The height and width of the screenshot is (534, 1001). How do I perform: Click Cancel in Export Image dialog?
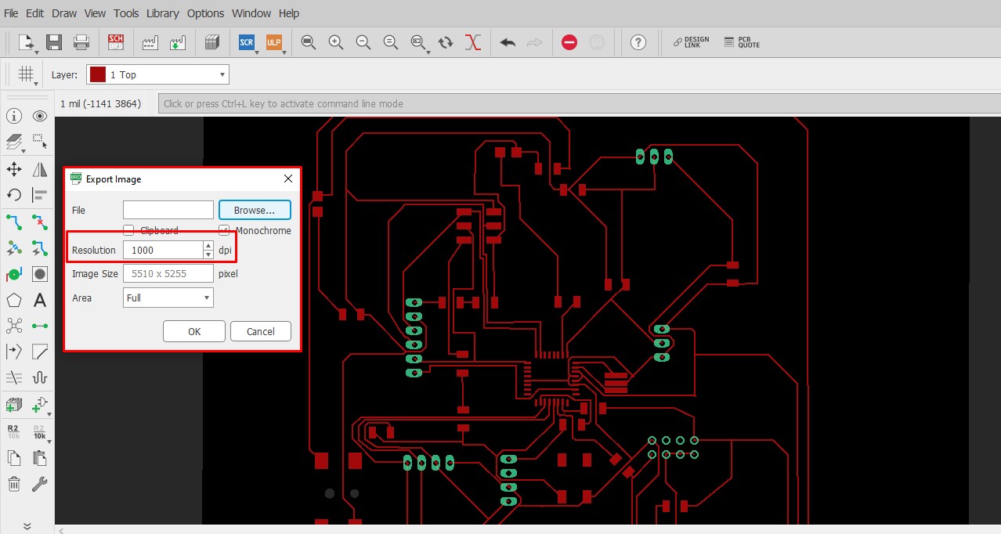[x=261, y=331]
